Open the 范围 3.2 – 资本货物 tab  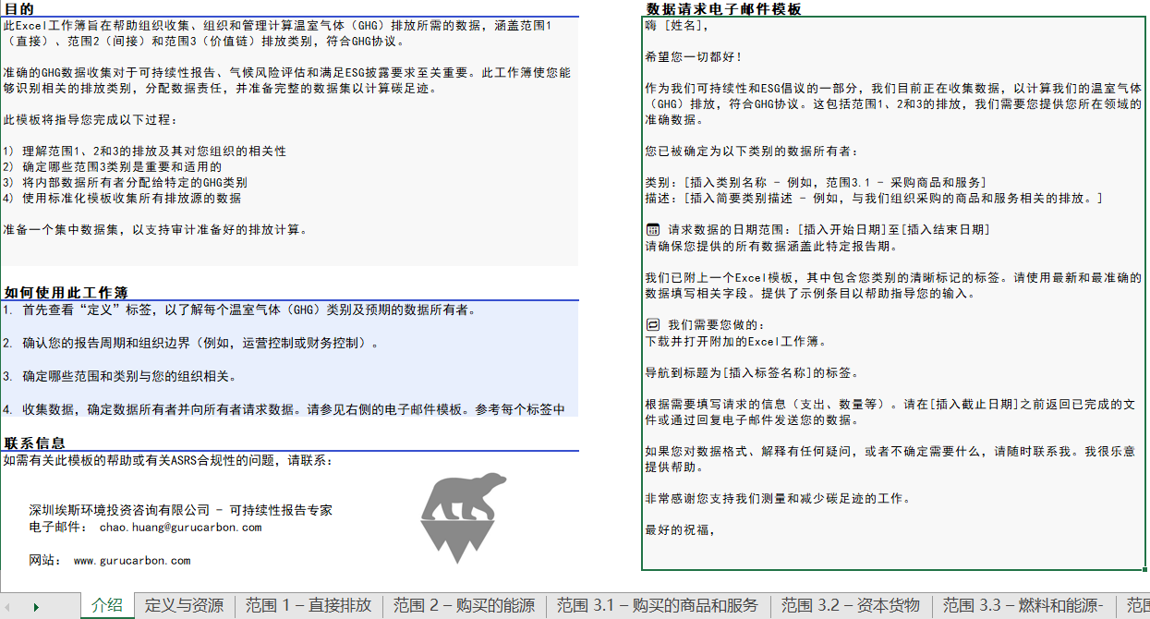coord(851,605)
